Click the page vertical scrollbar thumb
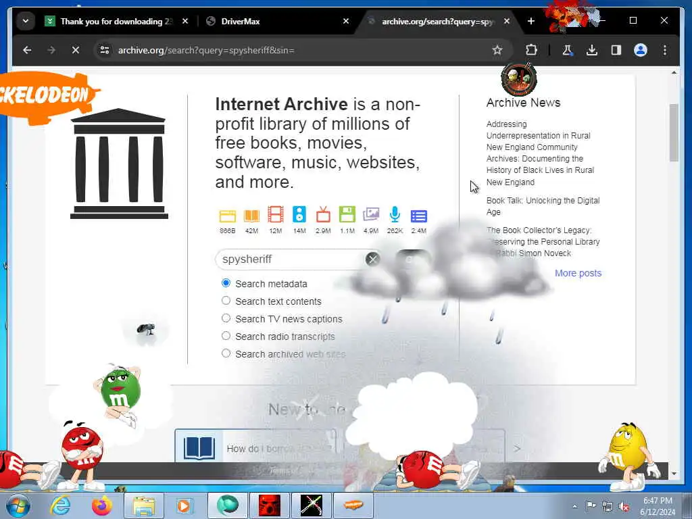 click(x=674, y=132)
